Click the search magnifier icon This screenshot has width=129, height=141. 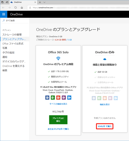[x=4, y=21]
